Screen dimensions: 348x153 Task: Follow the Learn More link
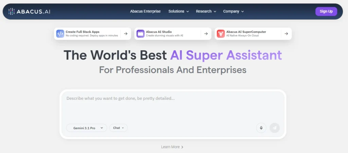(172, 147)
